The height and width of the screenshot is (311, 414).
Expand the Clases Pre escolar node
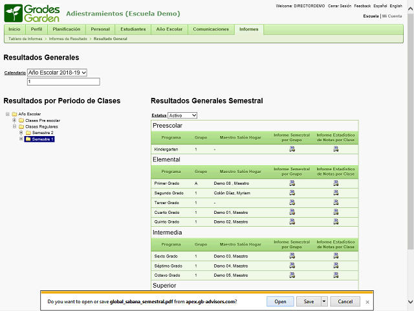click(14, 121)
